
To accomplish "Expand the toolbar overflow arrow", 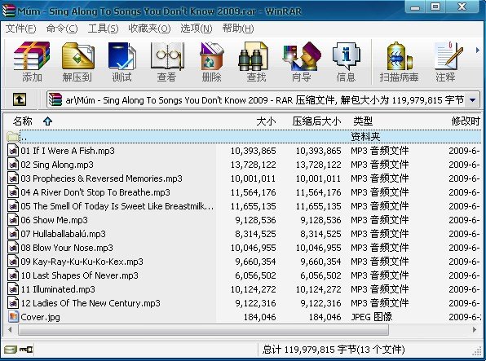I will 477,50.
